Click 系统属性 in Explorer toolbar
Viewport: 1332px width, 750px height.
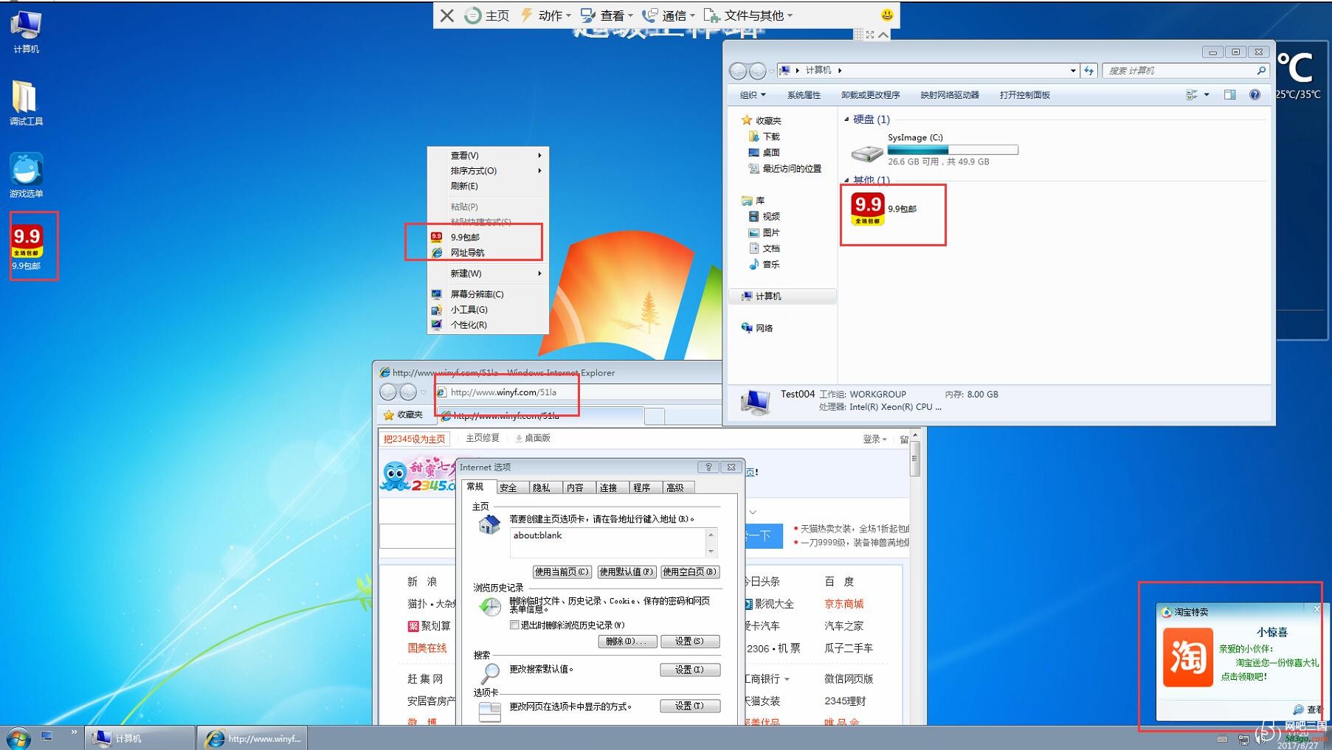coord(804,95)
